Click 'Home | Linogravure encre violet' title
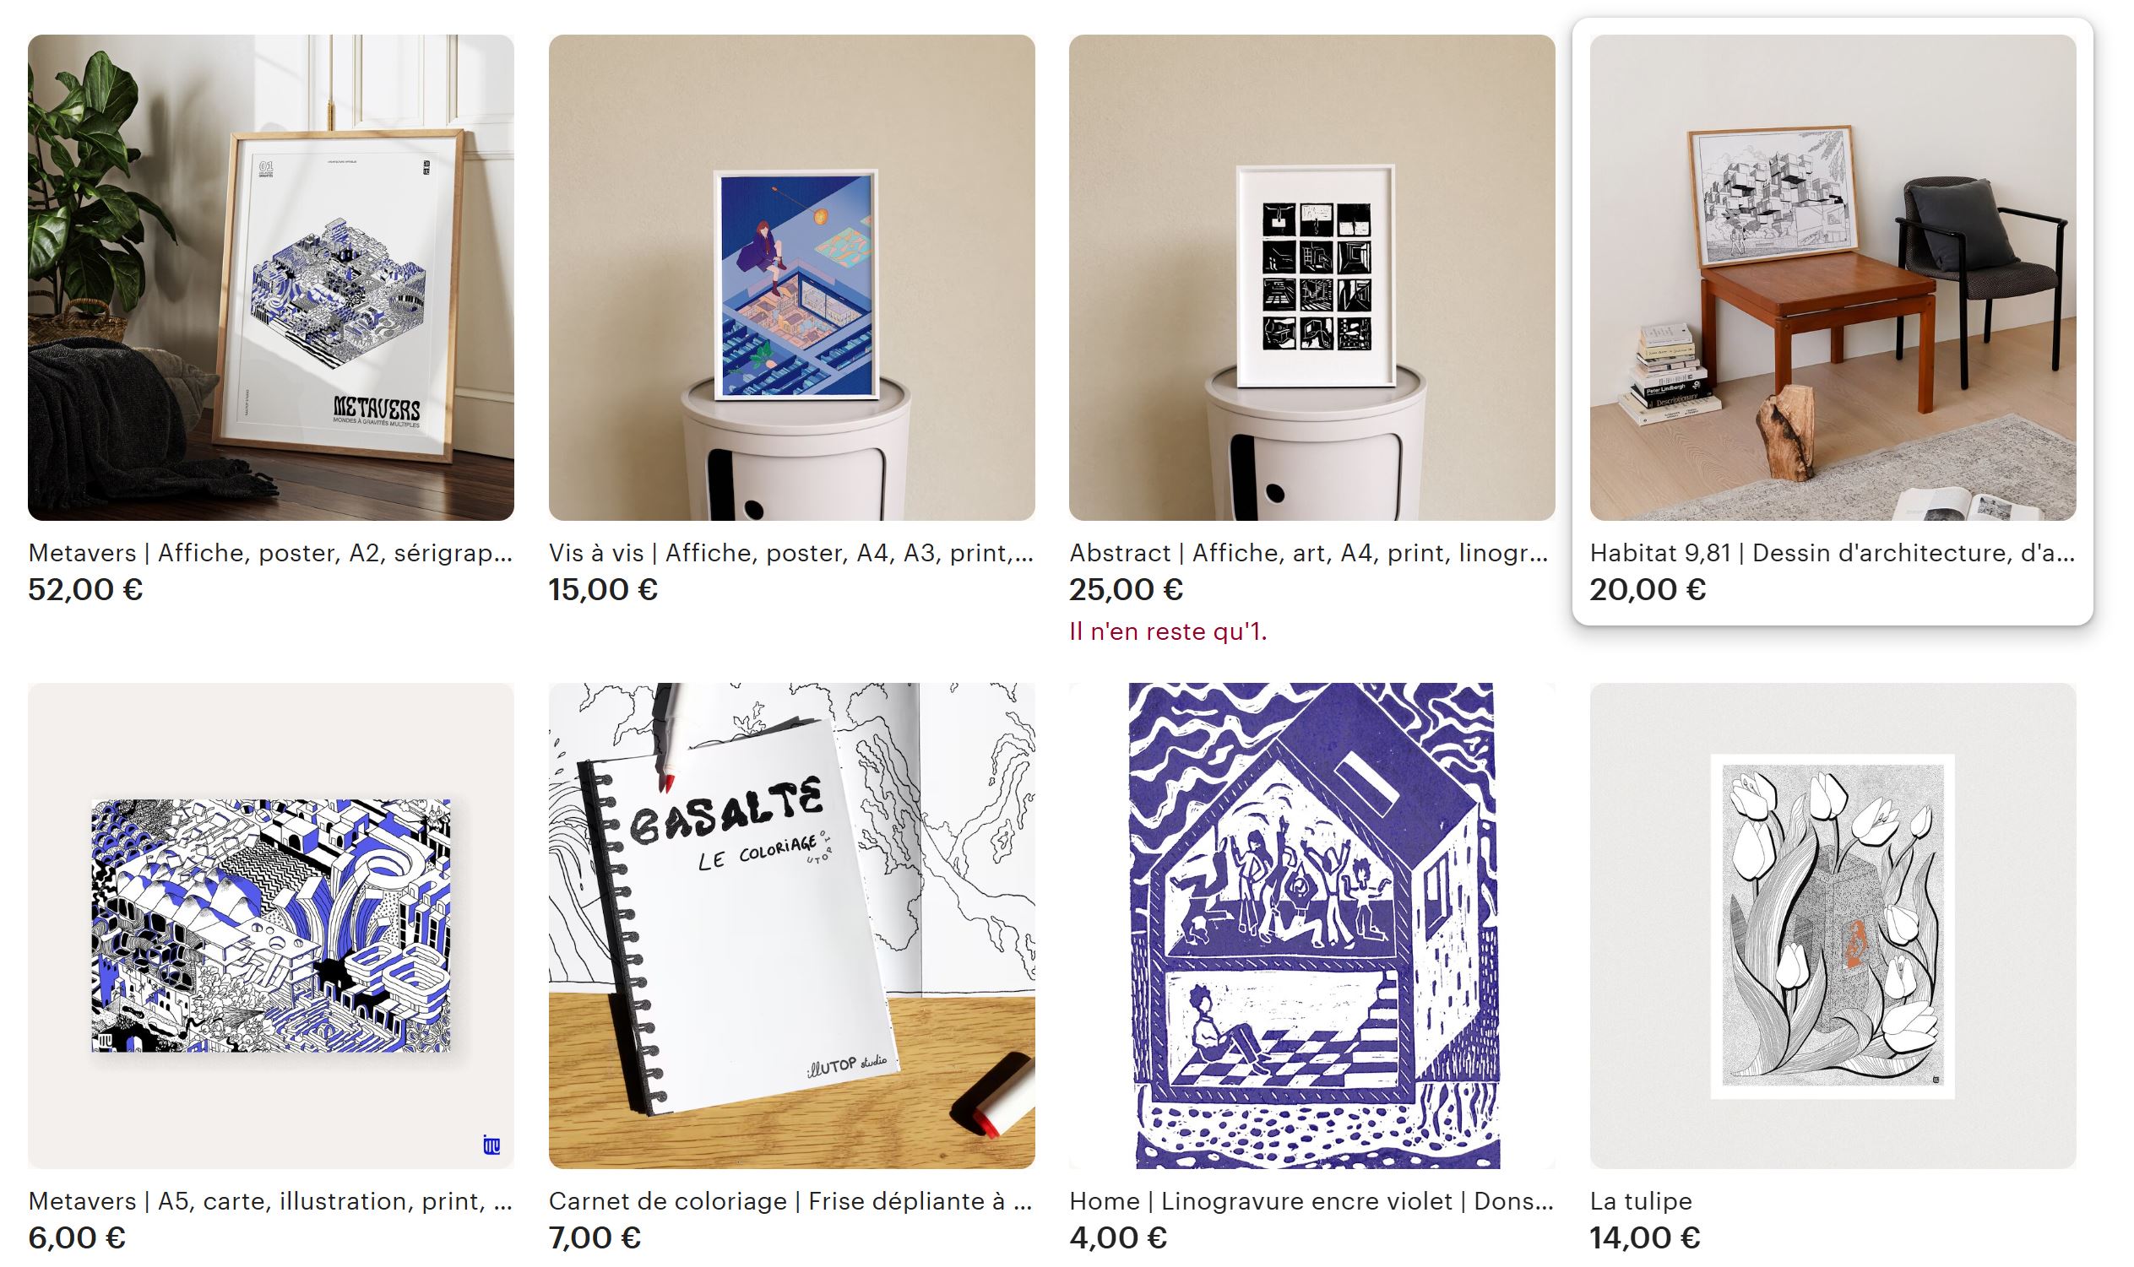 pyautogui.click(x=1311, y=1201)
